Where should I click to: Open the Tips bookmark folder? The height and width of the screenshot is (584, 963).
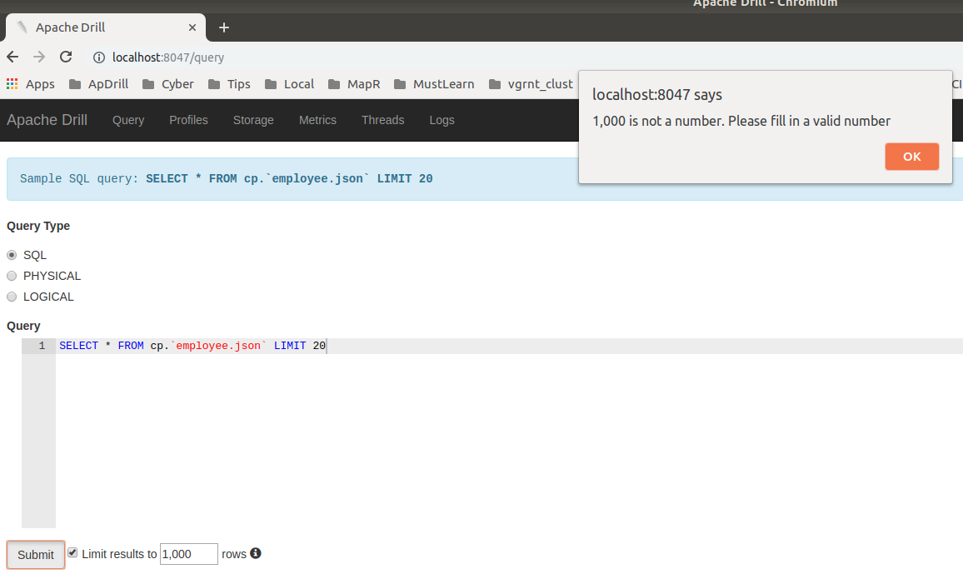(229, 84)
